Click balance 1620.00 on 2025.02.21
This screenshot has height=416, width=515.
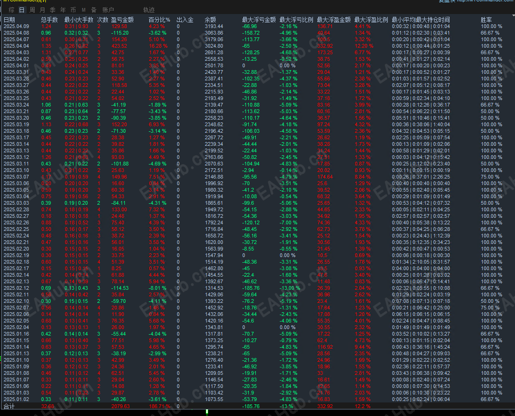pos(214,242)
